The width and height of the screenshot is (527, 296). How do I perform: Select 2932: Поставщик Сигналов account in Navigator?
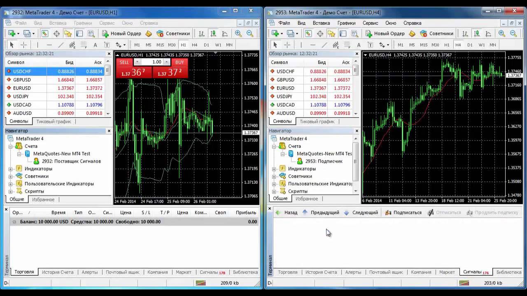click(x=67, y=161)
